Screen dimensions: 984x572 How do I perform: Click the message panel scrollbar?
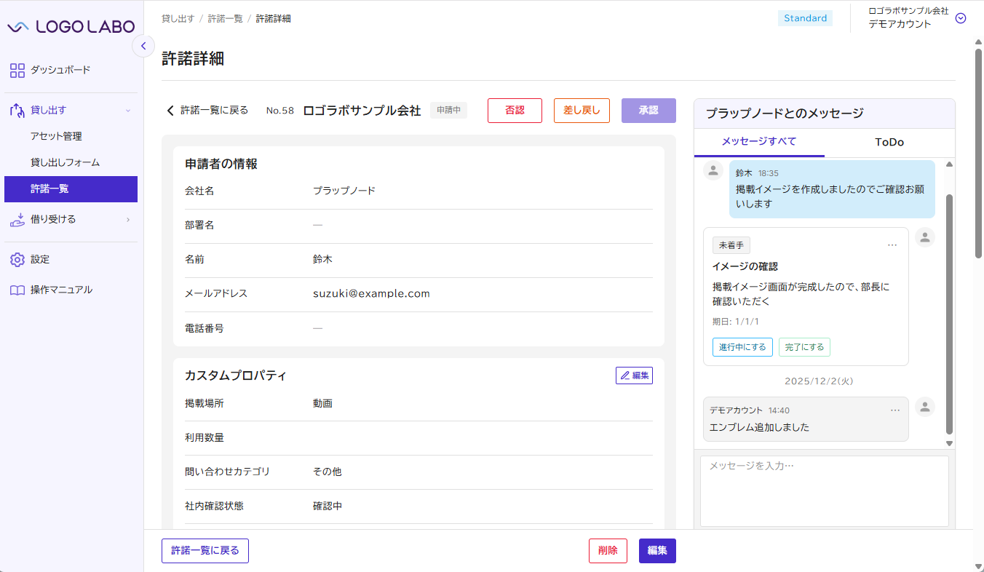[949, 314]
